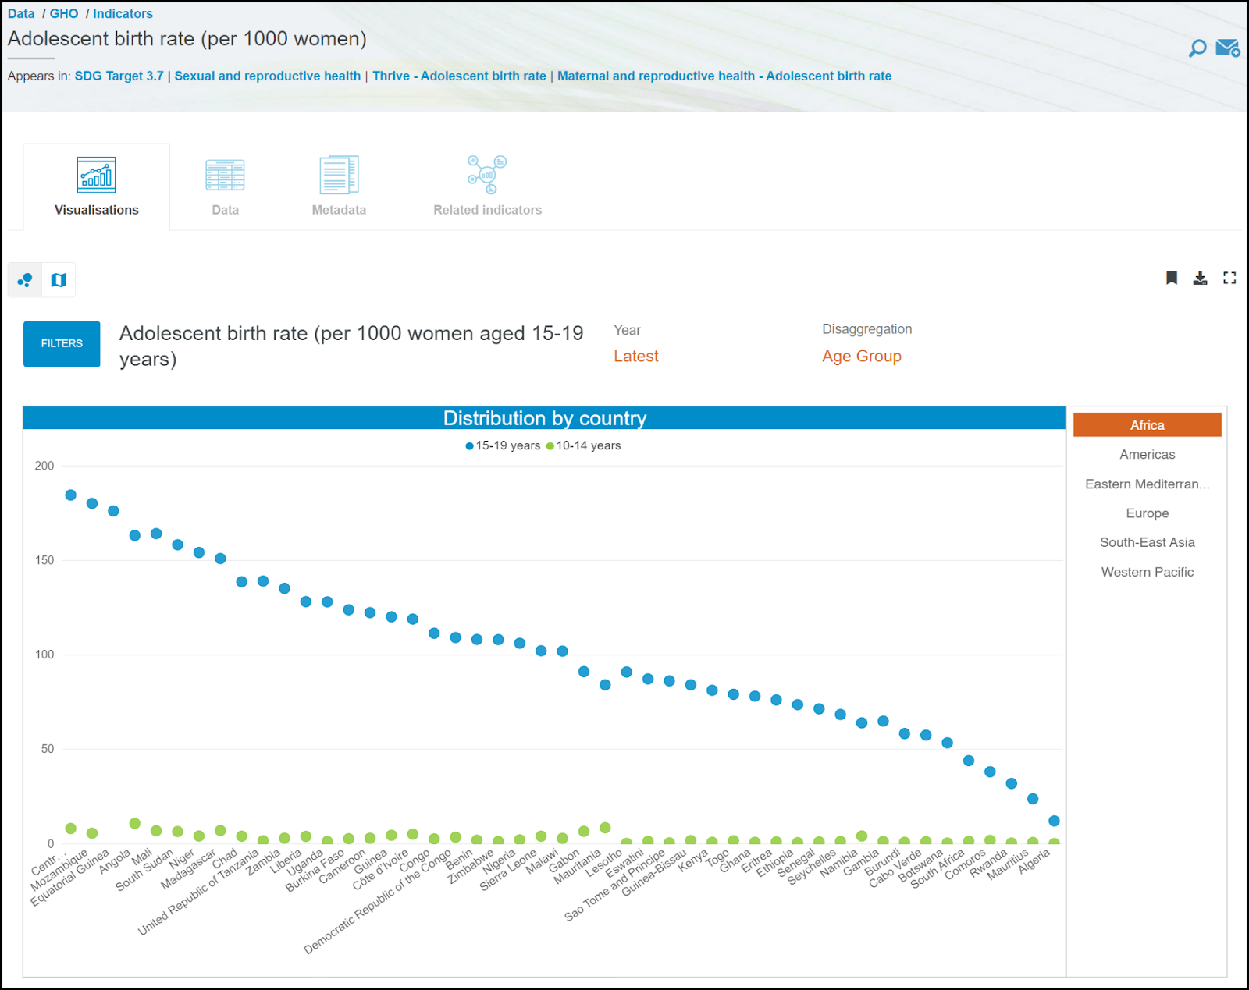This screenshot has height=990, width=1249.
Task: Expand chart to fullscreen
Action: [1229, 278]
